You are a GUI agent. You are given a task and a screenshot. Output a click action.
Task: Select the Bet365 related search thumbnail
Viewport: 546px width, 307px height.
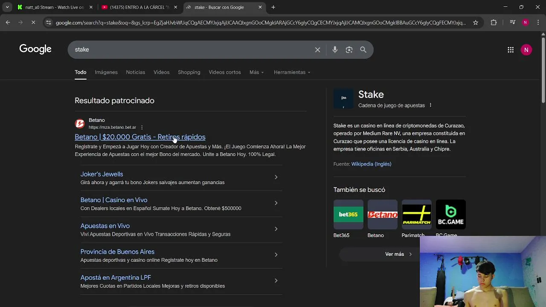[x=348, y=214]
